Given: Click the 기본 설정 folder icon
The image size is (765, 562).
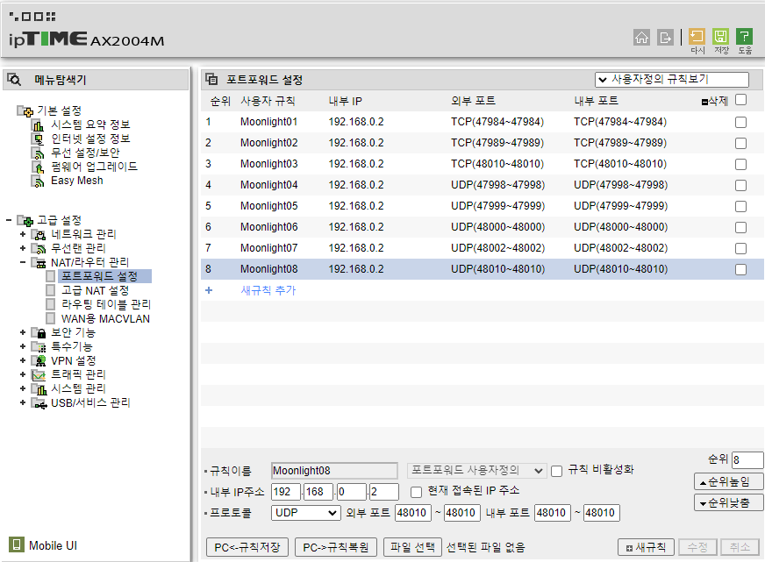Looking at the screenshot, I should click(25, 111).
